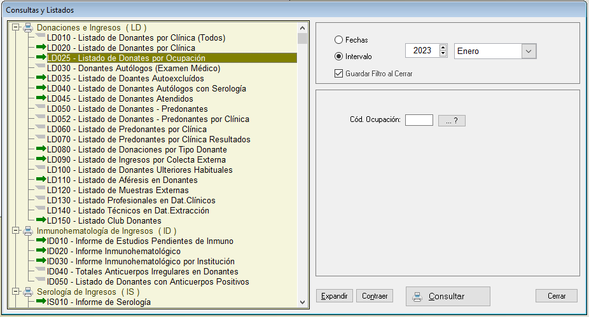Collapse the Donaciones e Ingresos tree node

[x=16, y=28]
